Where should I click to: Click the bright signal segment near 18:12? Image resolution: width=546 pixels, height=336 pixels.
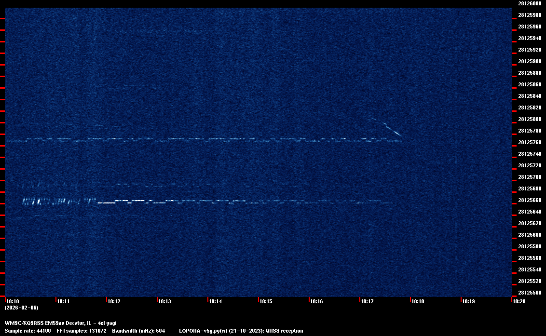[107, 203]
